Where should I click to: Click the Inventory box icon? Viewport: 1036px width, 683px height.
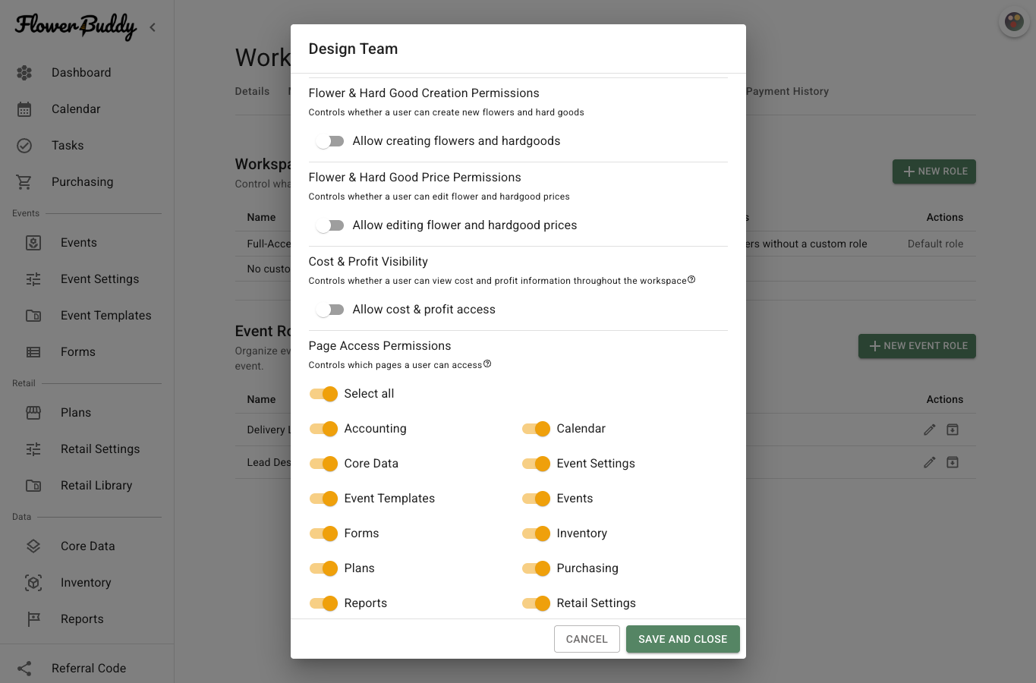33,583
